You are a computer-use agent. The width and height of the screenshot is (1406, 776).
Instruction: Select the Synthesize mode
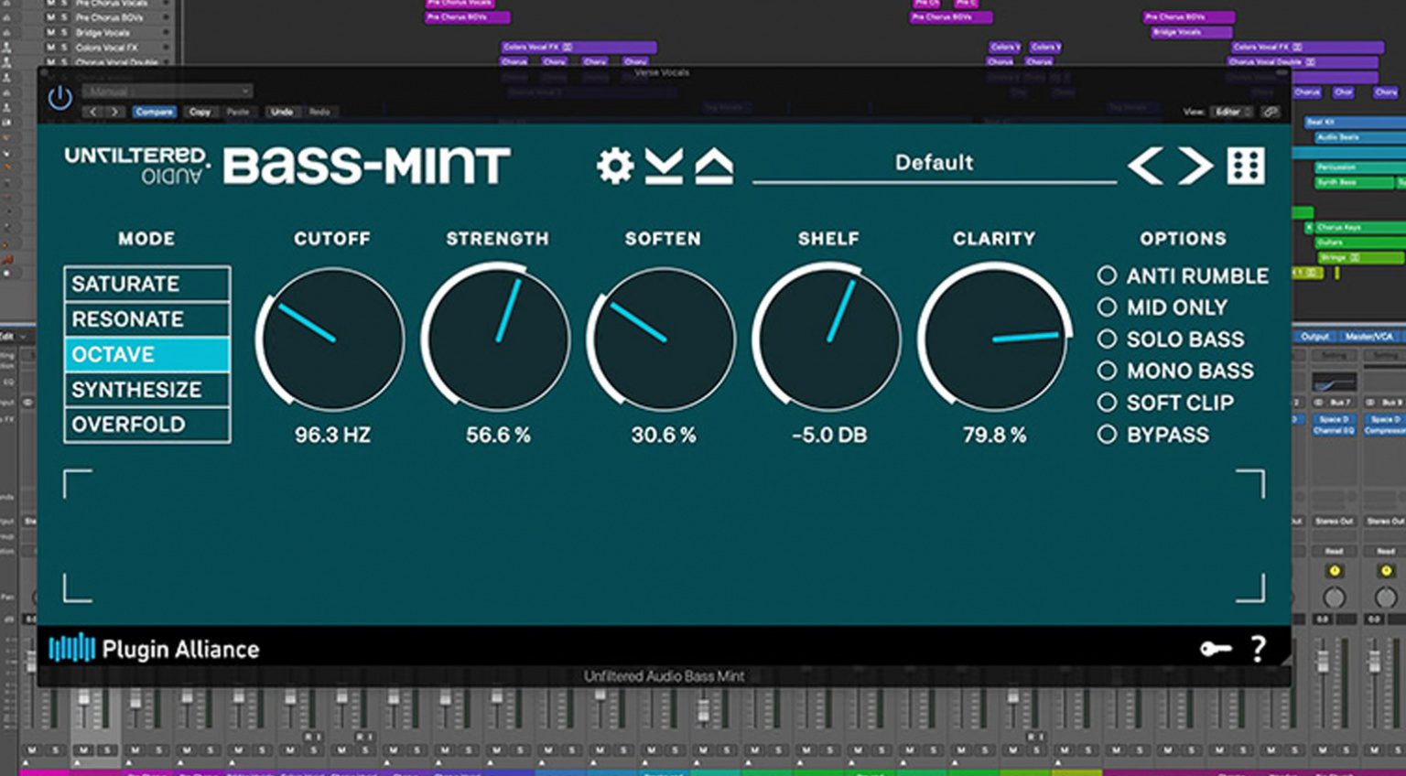146,390
